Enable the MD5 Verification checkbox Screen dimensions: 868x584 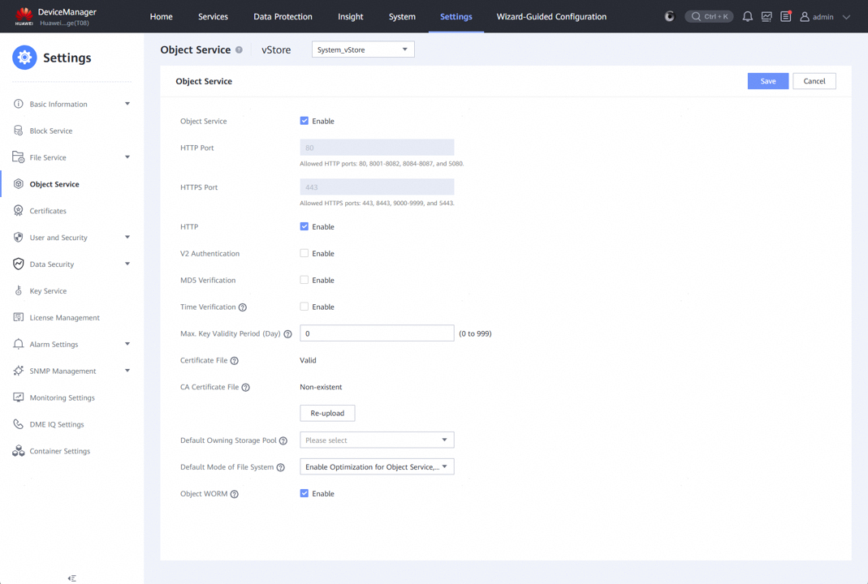click(x=304, y=281)
